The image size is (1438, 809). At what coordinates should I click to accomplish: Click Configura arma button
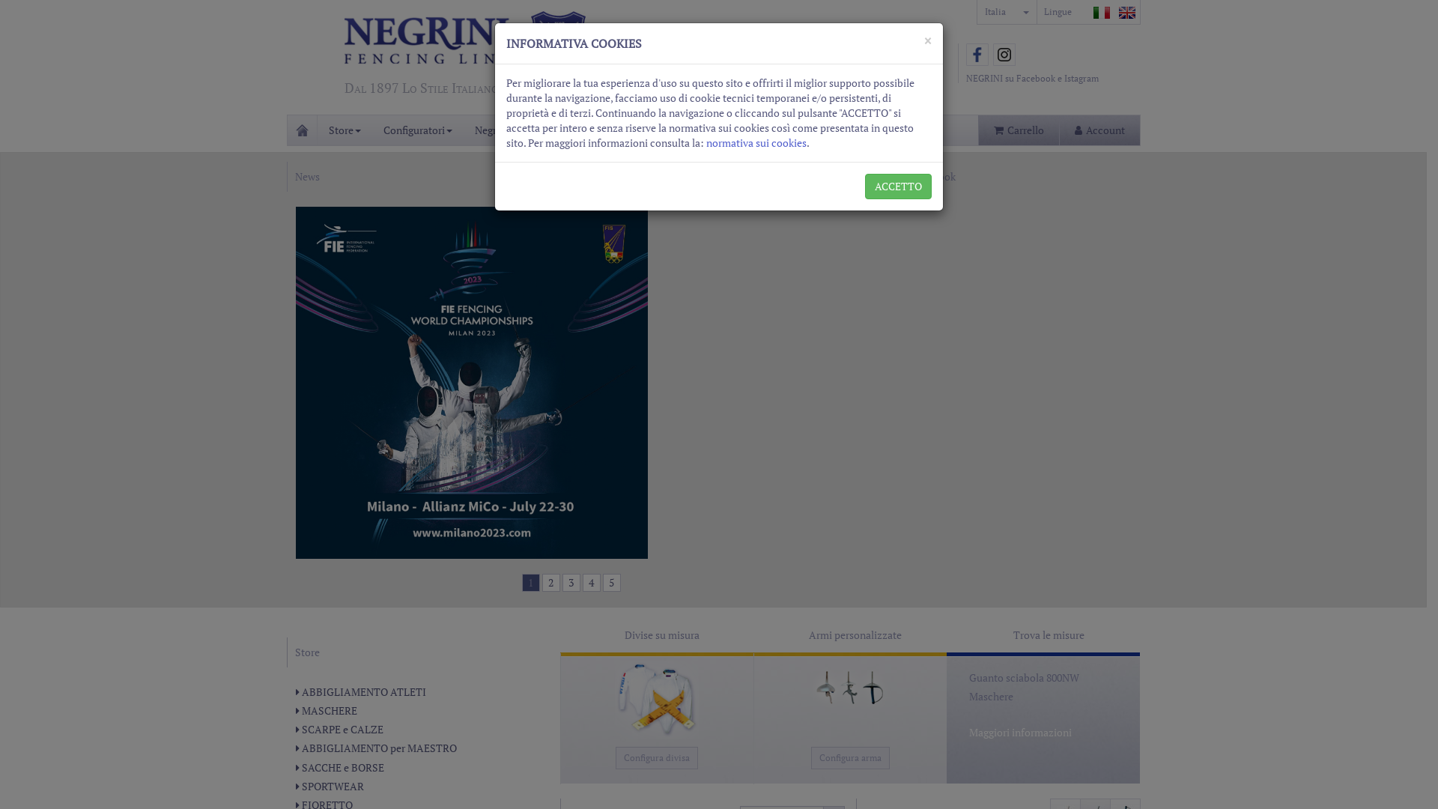(x=850, y=758)
